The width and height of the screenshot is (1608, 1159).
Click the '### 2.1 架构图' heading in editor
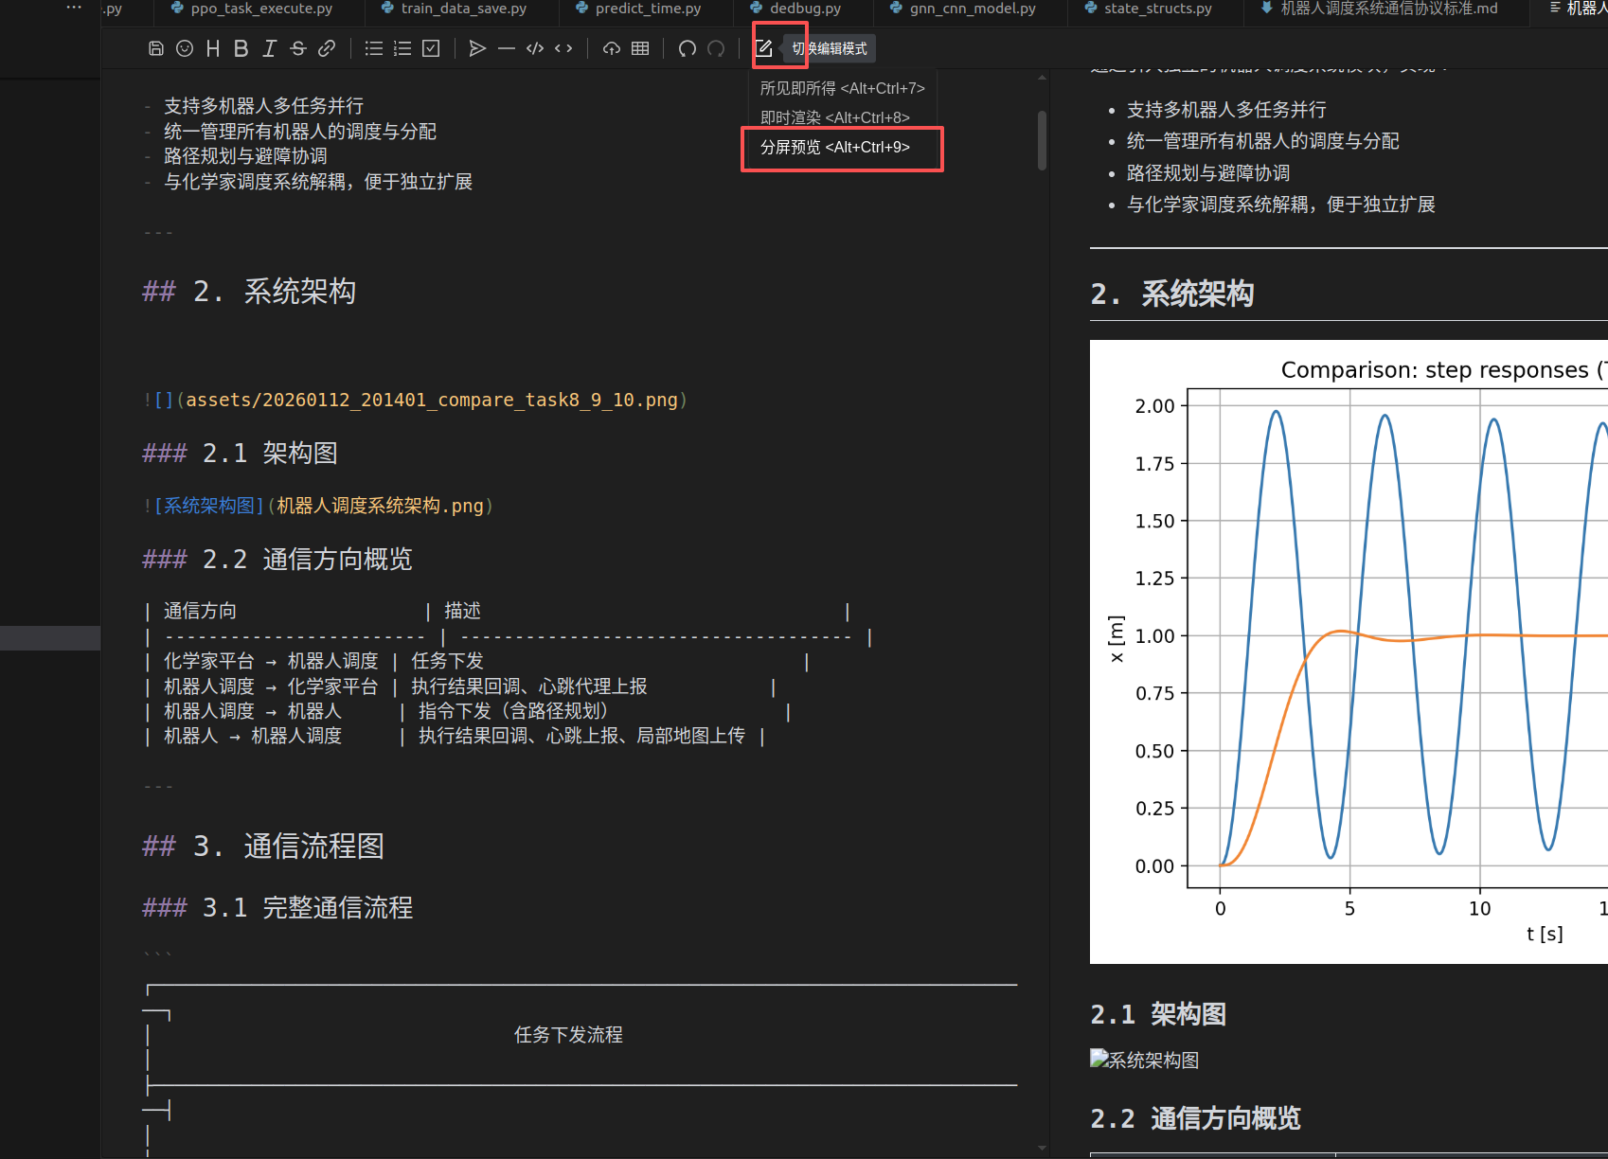[240, 454]
